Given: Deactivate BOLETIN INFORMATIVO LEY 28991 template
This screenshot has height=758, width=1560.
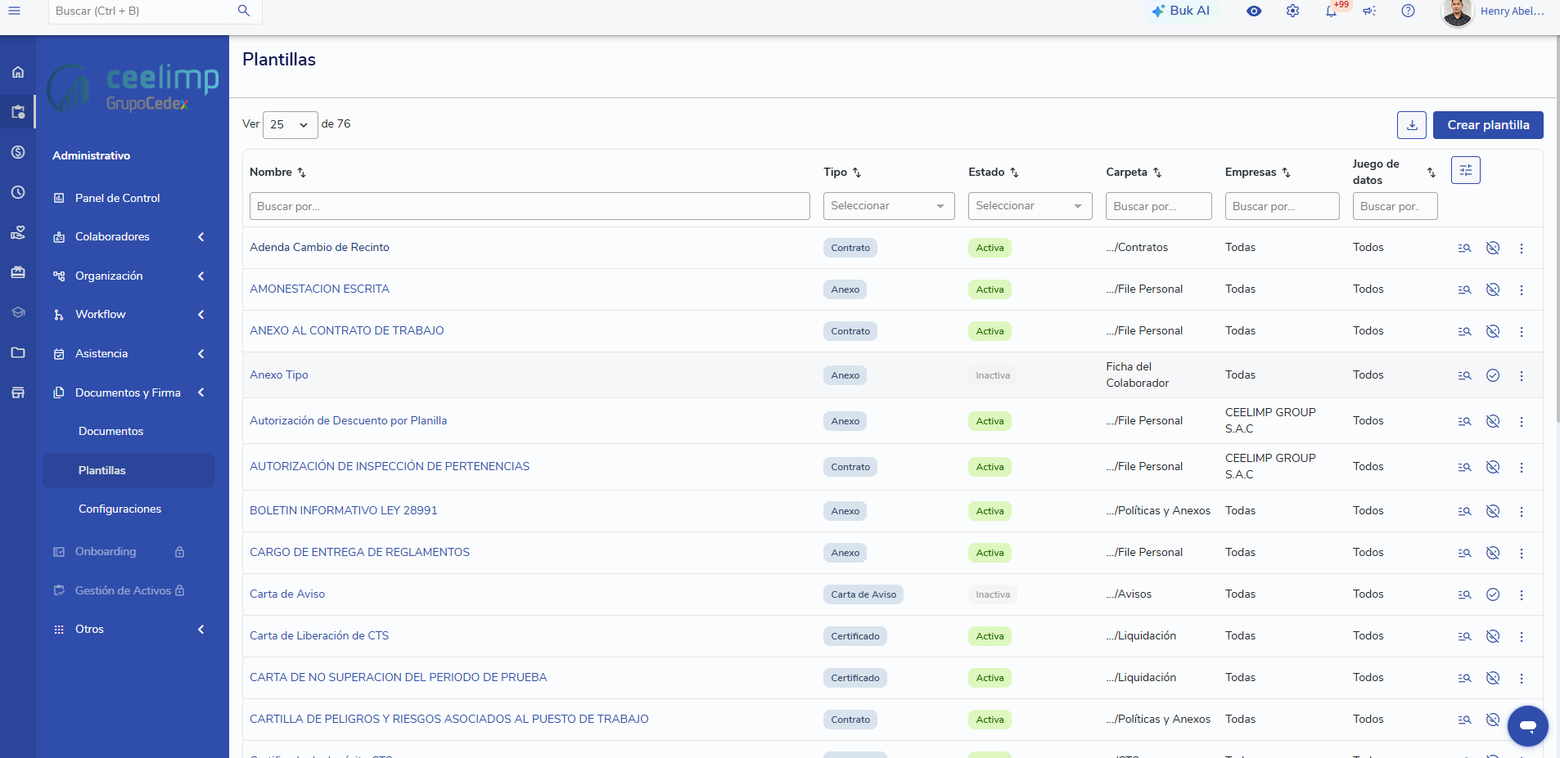Looking at the screenshot, I should coord(1493,511).
